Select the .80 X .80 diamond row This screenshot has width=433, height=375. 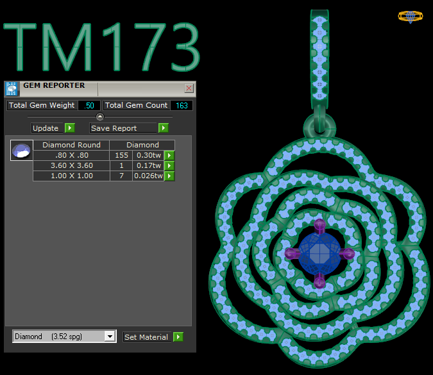71,155
